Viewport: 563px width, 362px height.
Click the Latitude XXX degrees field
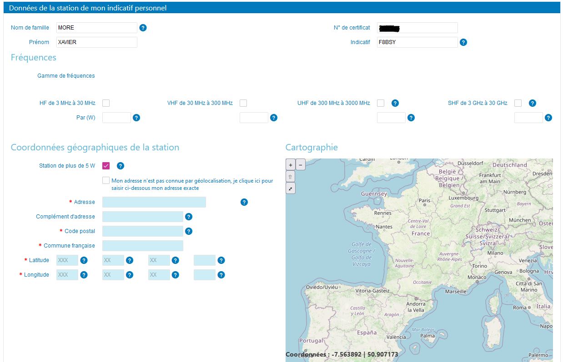click(67, 260)
